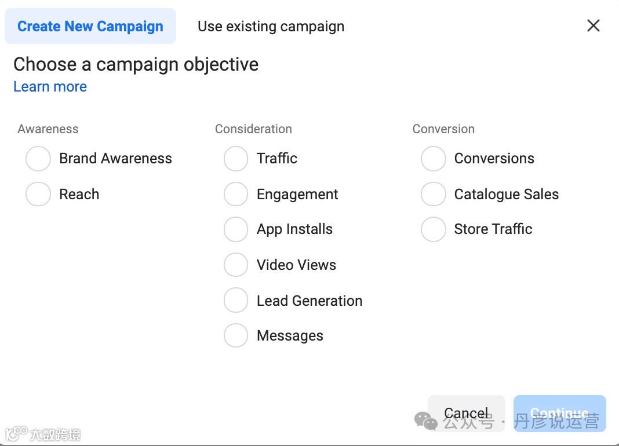Open the Learn more link
Screen dimensions: 619x446
[x=50, y=86]
